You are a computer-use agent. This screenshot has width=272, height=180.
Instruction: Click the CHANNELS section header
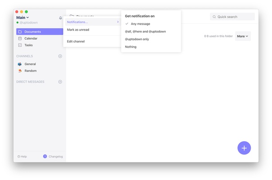pyautogui.click(x=25, y=56)
